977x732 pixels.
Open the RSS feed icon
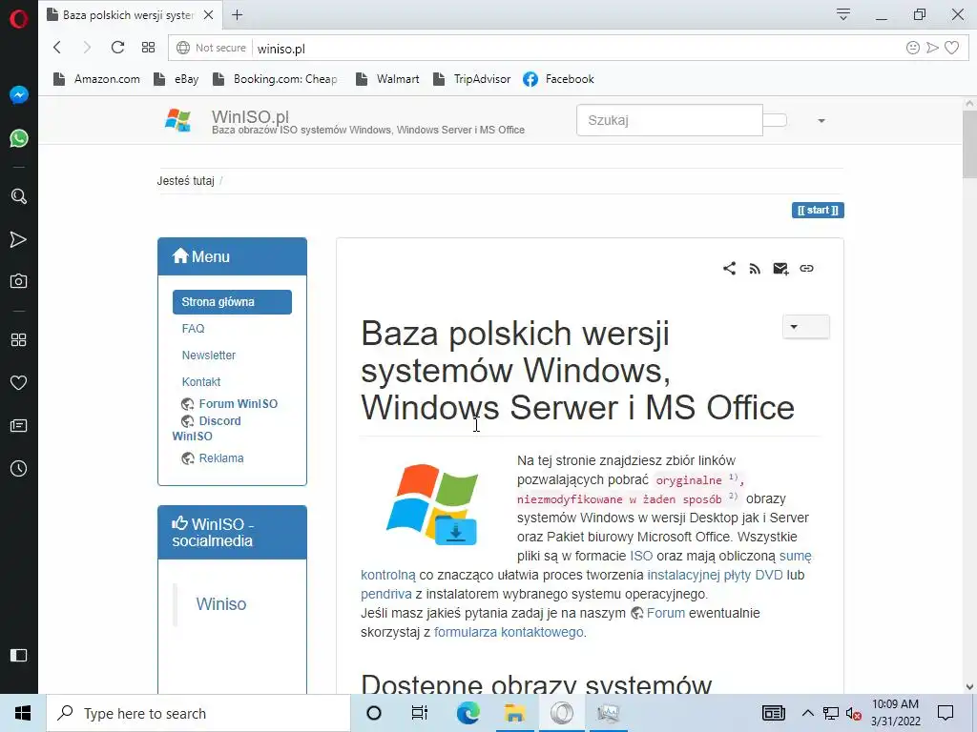(x=755, y=269)
